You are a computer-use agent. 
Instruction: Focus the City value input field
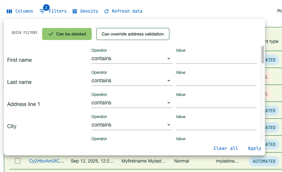[216, 125]
